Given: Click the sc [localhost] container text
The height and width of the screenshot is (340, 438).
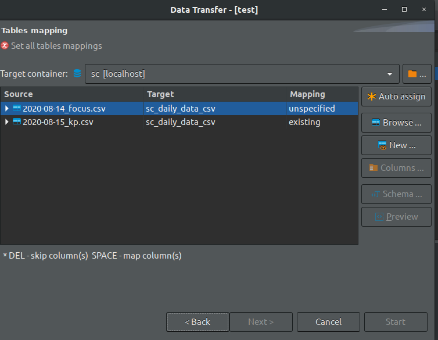Looking at the screenshot, I should pos(118,74).
